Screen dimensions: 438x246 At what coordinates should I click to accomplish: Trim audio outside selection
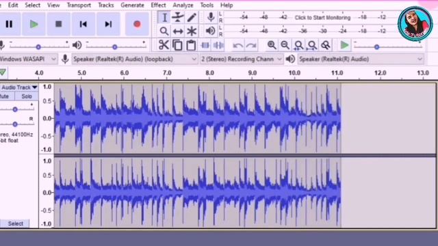[x=205, y=45]
